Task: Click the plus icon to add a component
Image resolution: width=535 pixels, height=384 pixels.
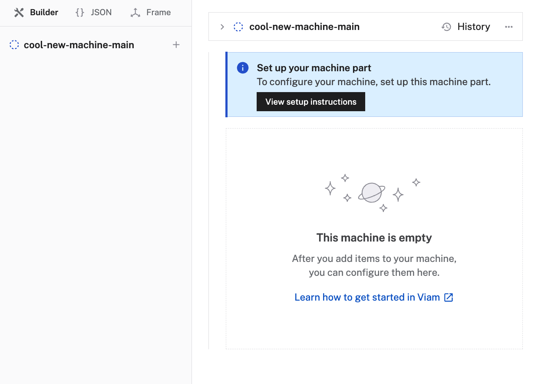Action: (x=176, y=45)
